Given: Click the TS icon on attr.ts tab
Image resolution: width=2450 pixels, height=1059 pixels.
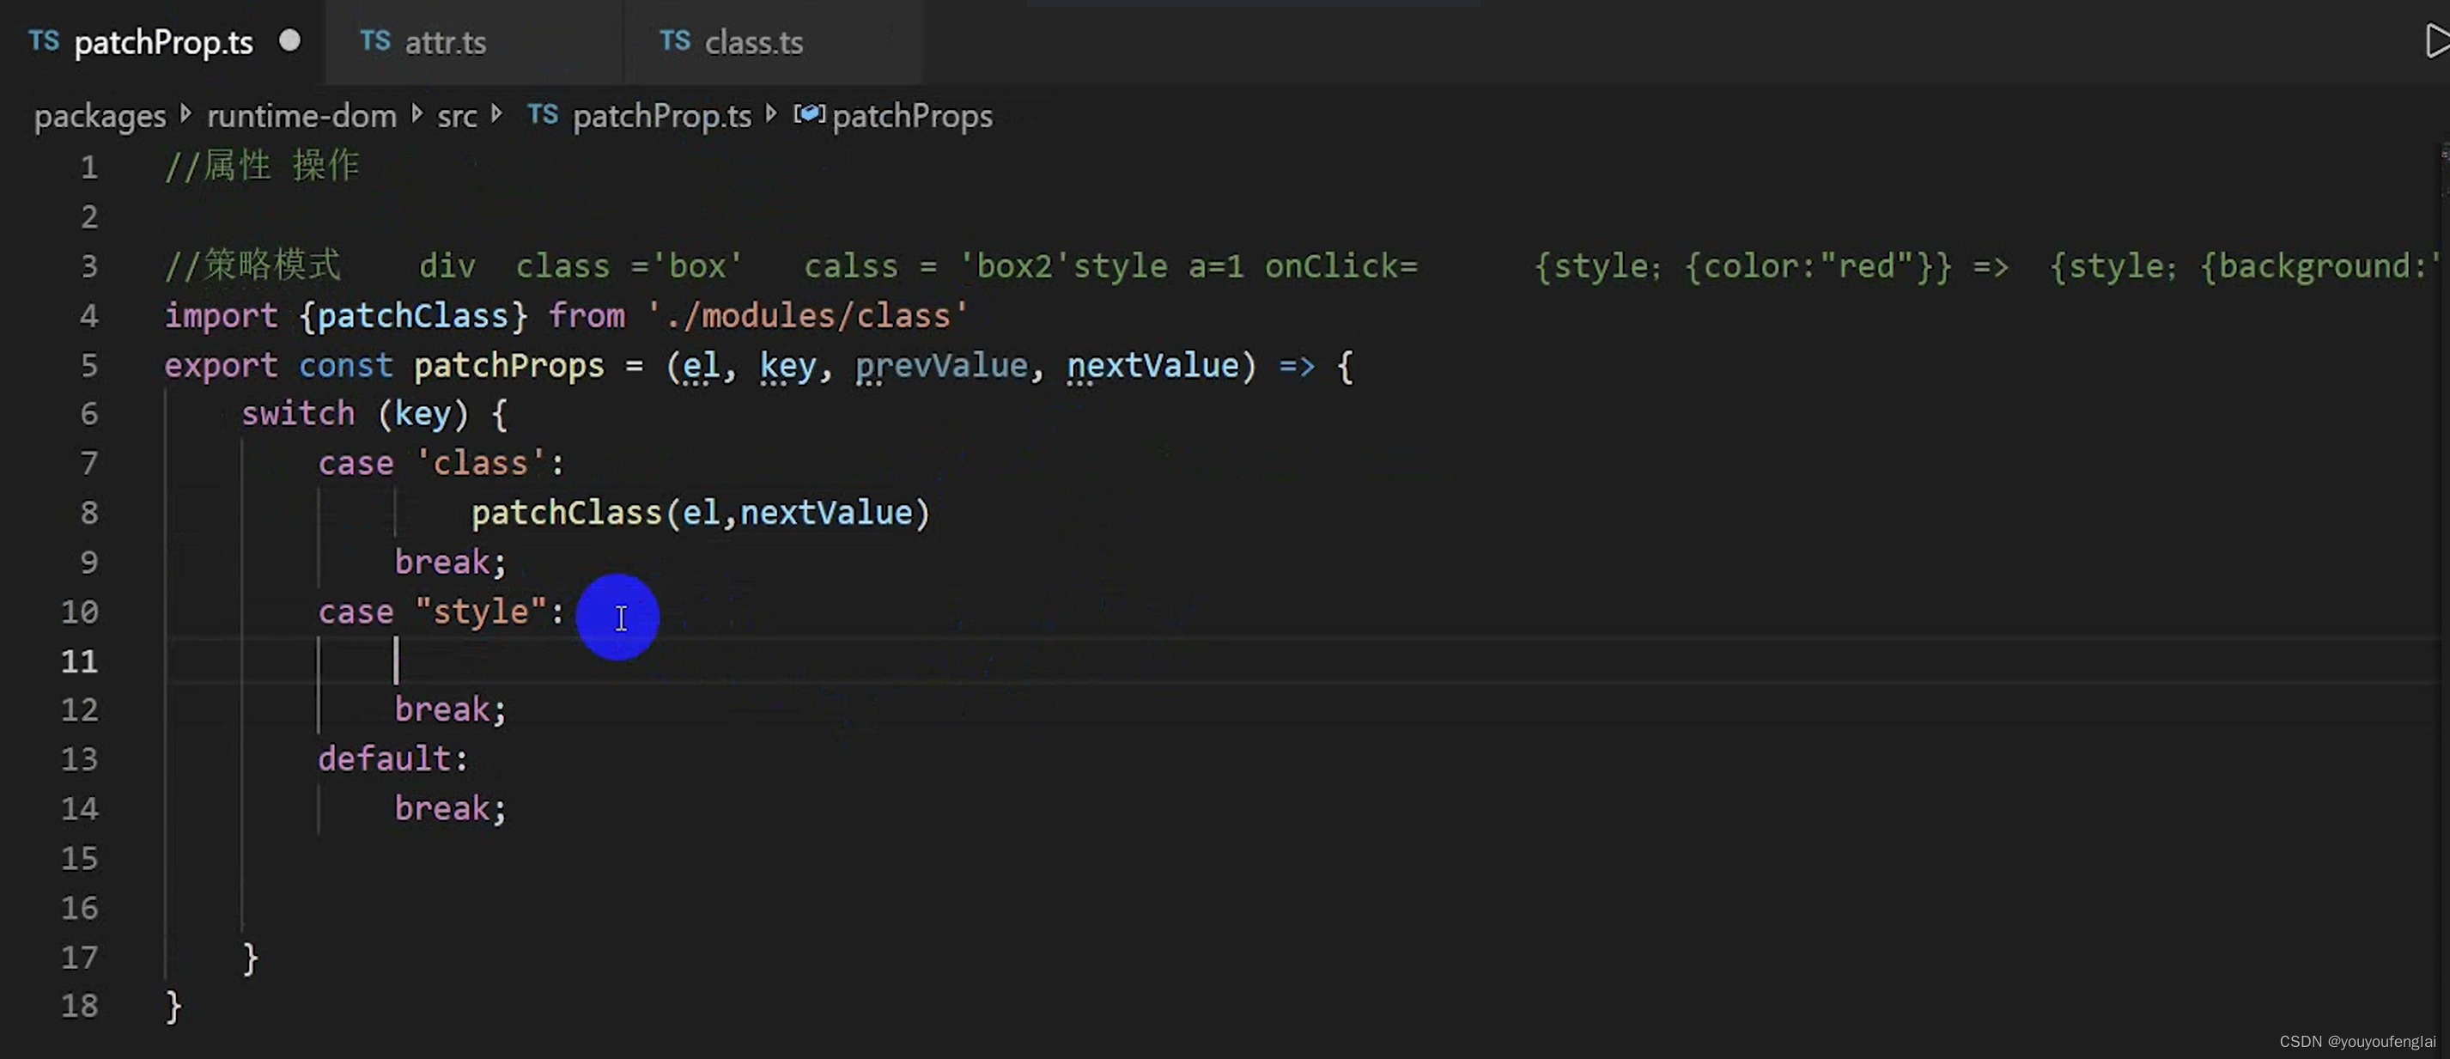Looking at the screenshot, I should [374, 41].
